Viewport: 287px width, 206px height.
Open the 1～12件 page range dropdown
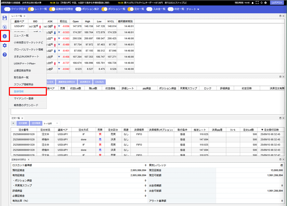[51, 123]
